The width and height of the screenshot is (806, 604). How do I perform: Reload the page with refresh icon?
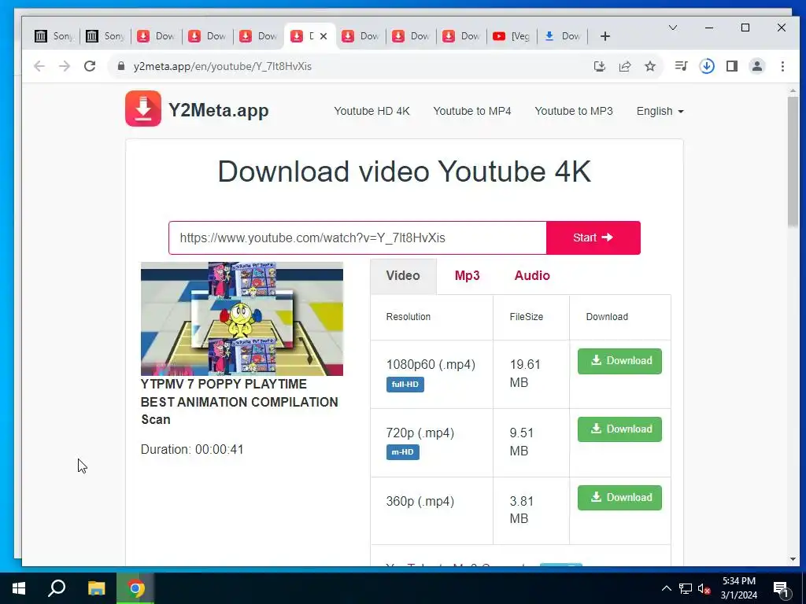[x=90, y=66]
